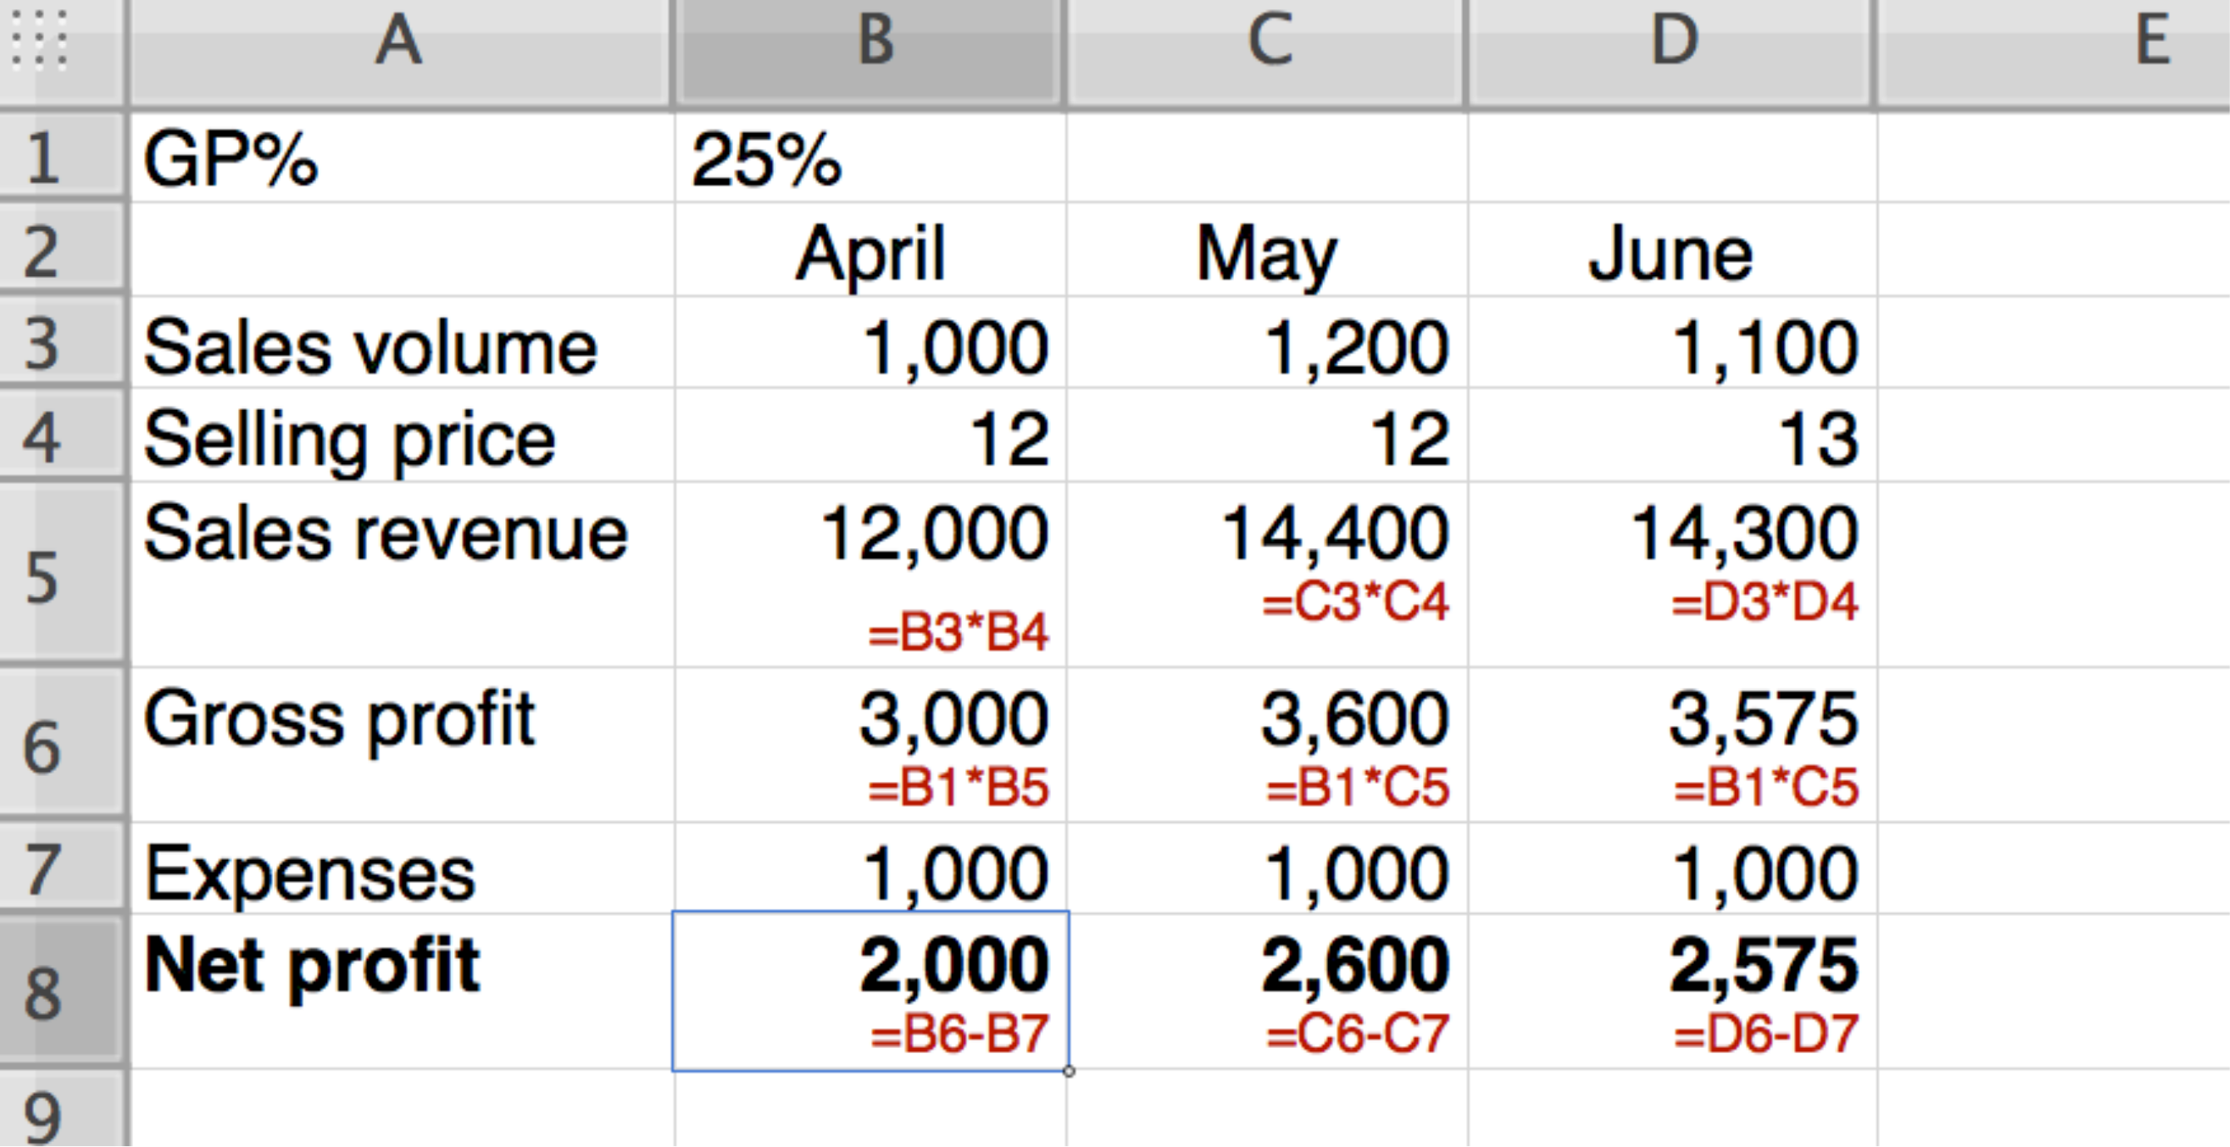
Task: Select column A header
Action: click(x=400, y=54)
